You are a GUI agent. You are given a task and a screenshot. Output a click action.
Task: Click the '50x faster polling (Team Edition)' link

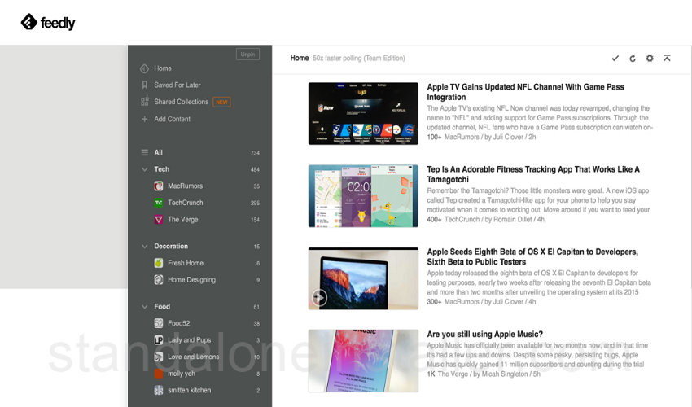tap(359, 59)
